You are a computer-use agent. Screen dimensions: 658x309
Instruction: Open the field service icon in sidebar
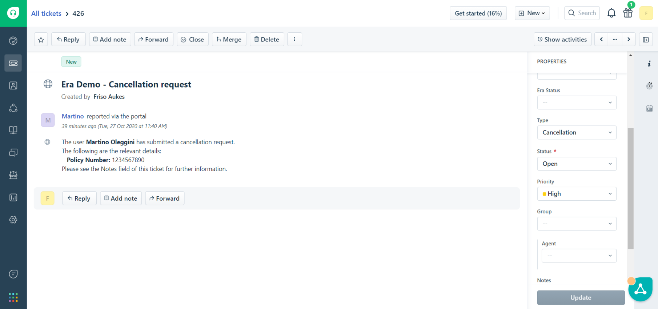click(x=13, y=175)
